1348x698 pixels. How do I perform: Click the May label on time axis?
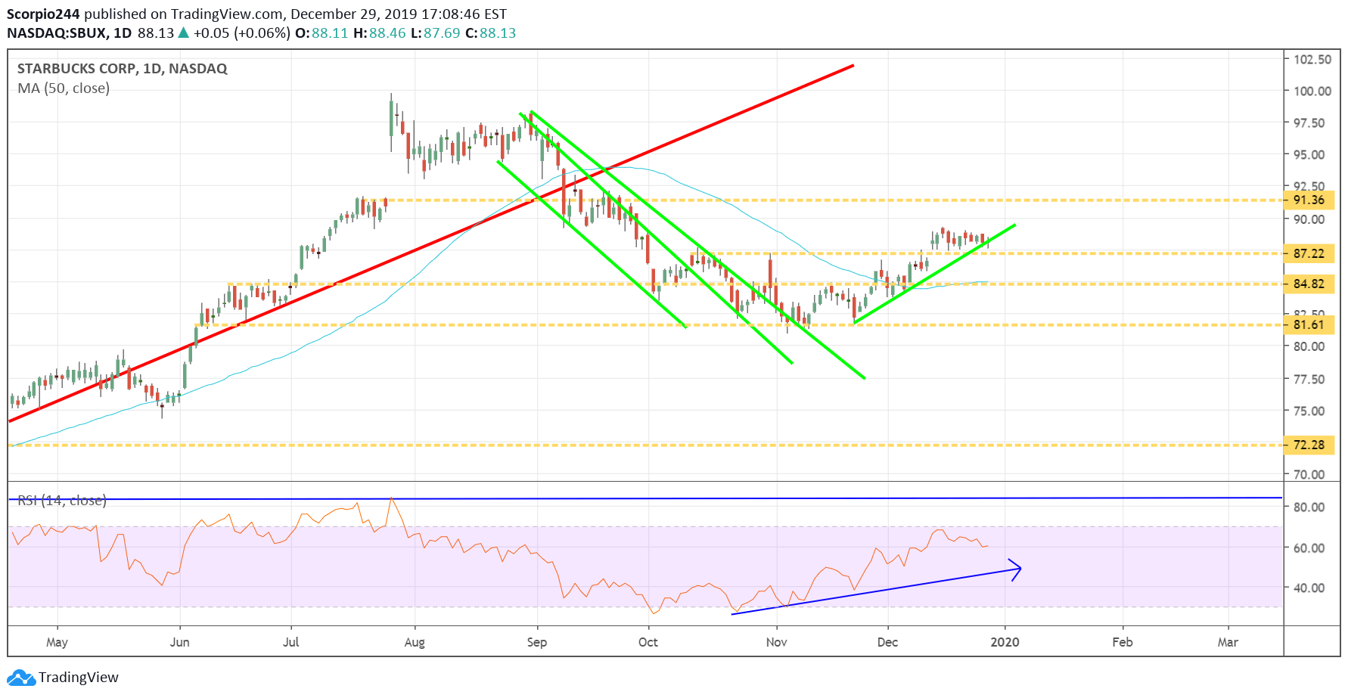(x=57, y=642)
